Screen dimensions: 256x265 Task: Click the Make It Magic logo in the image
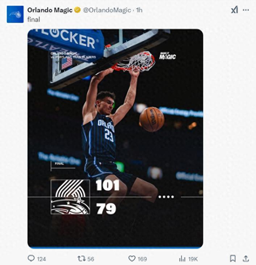[x=167, y=56]
